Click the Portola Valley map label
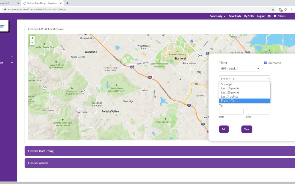This screenshot has width=295, height=184. click(110, 111)
